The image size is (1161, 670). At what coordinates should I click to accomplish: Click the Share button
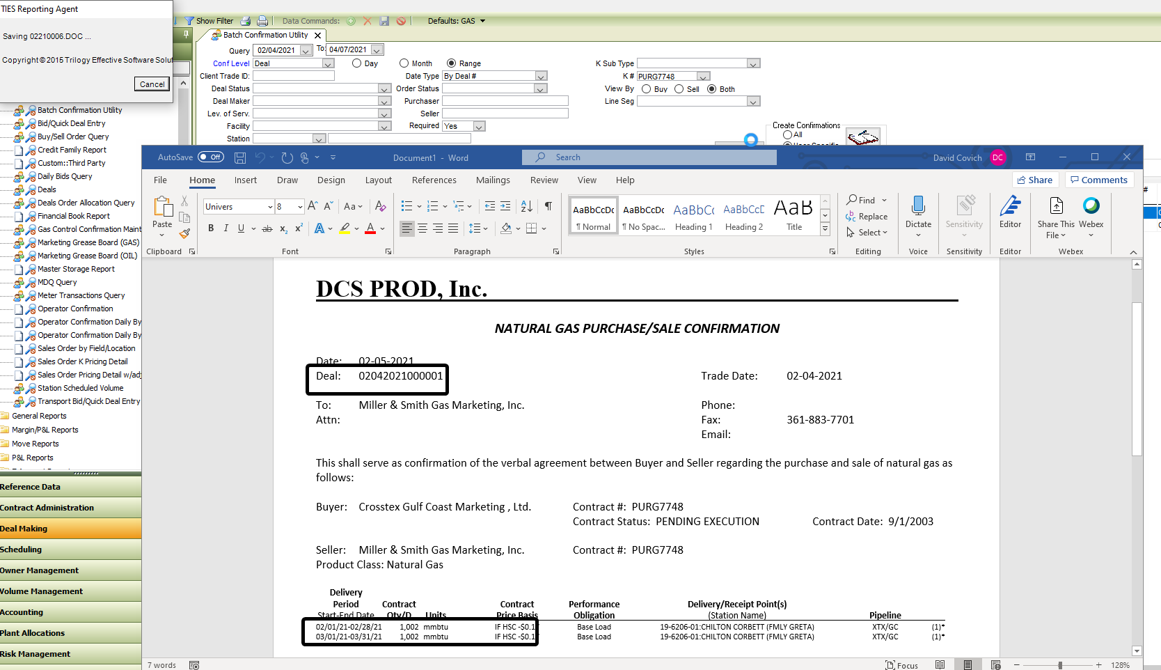click(1035, 180)
